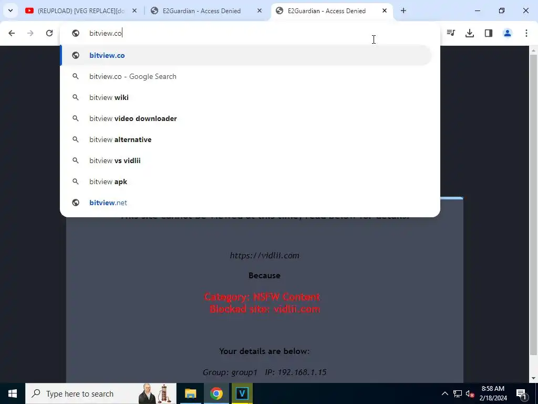This screenshot has width=538, height=404.
Task: Select 'bitview.co - Google Search' suggestion
Action: click(x=246, y=76)
